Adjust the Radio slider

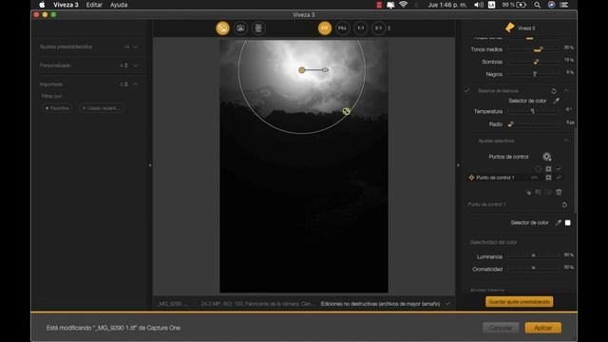point(534,124)
